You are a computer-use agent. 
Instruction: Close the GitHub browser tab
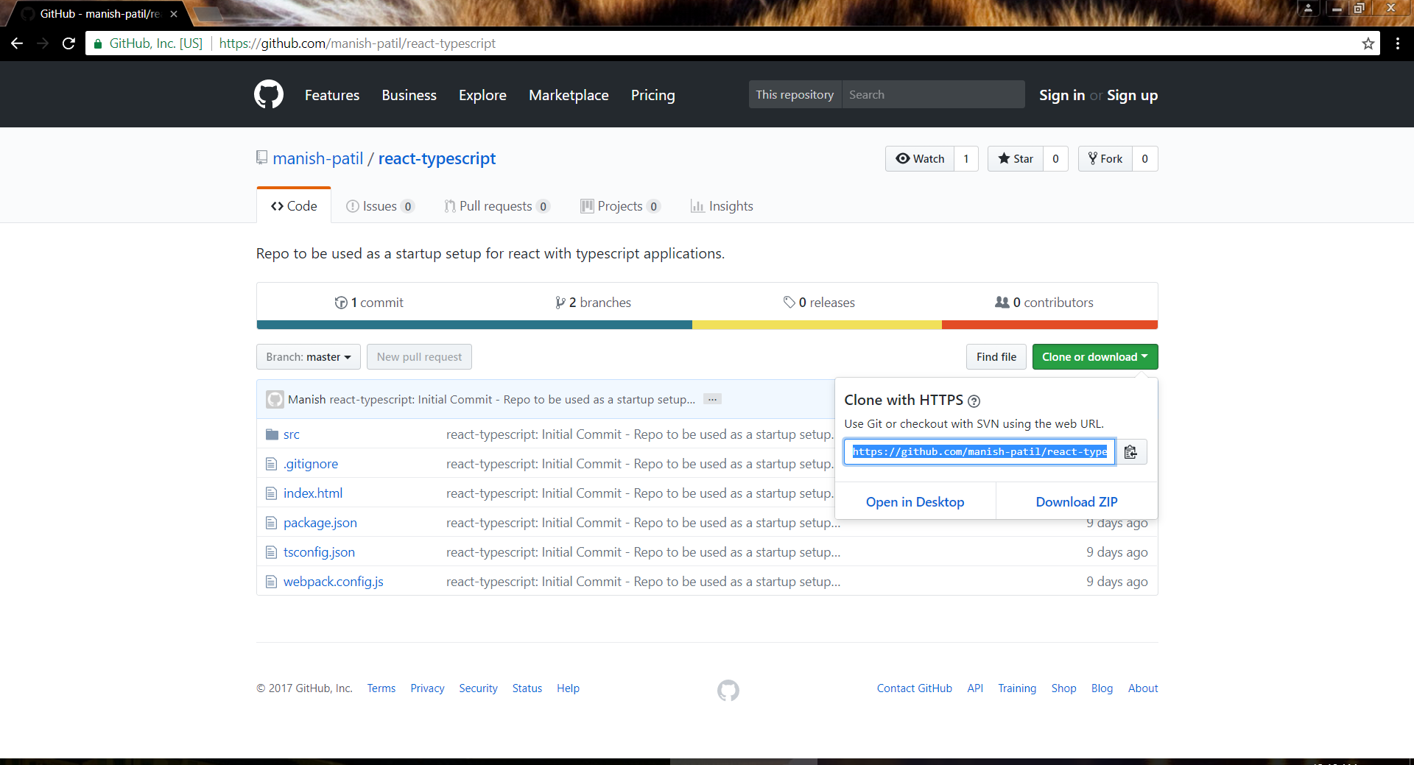pyautogui.click(x=174, y=14)
